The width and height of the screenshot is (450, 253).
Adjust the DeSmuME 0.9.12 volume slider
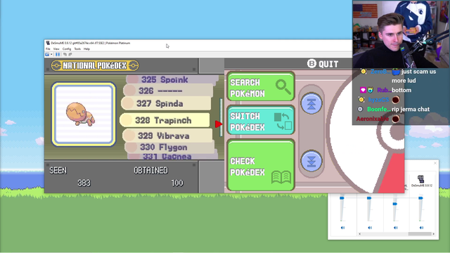tap(420, 198)
